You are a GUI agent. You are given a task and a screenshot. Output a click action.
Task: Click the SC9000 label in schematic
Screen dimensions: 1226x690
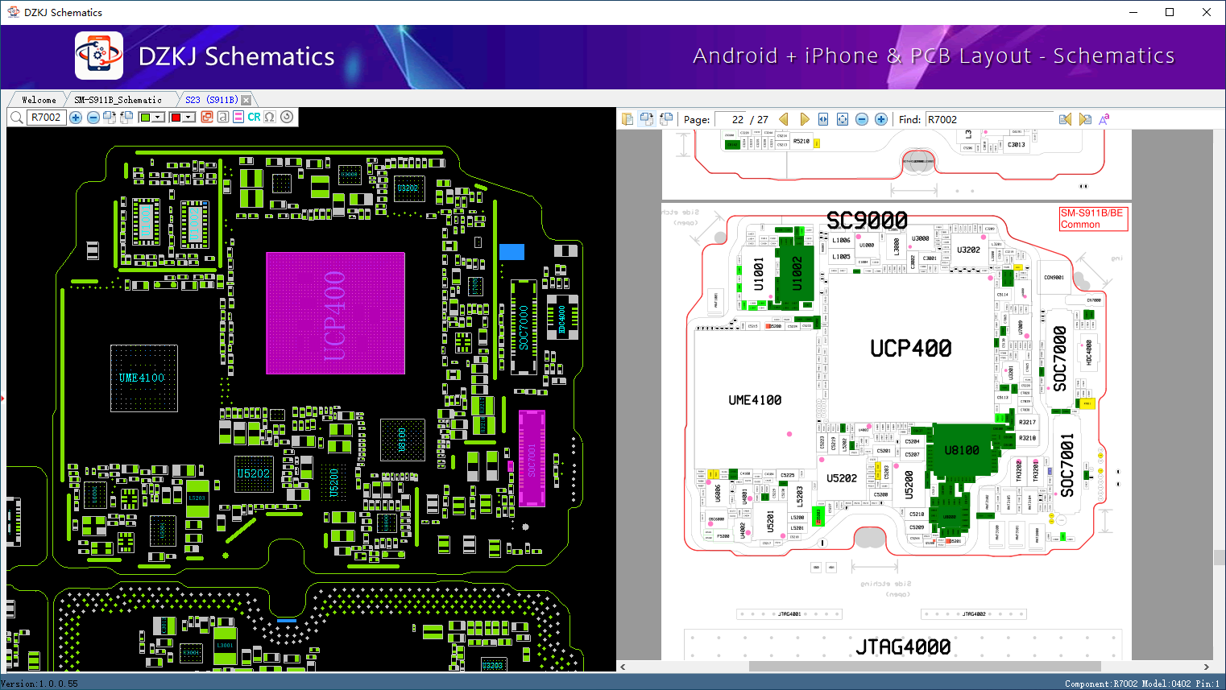tap(867, 220)
